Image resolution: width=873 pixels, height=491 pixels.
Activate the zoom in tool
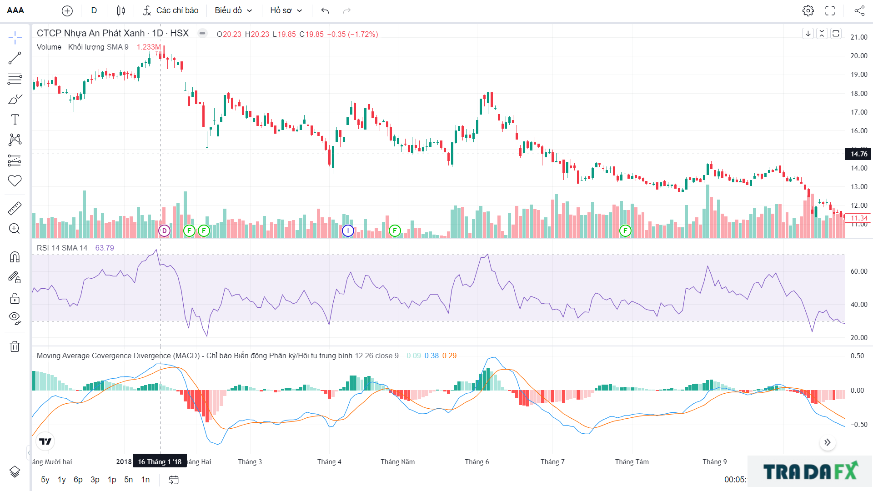click(15, 229)
